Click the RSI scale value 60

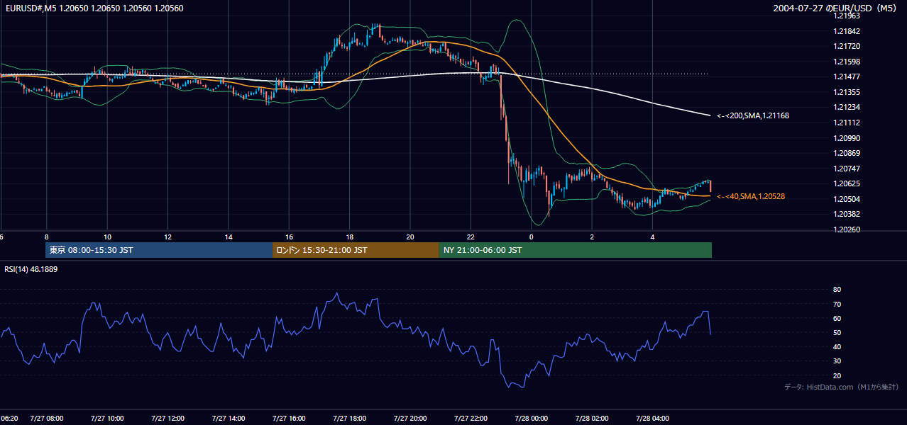click(x=837, y=318)
